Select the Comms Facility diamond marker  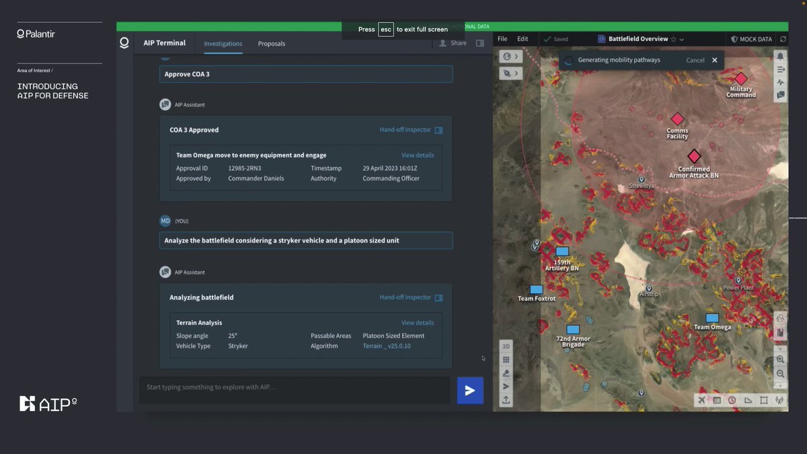tap(677, 119)
